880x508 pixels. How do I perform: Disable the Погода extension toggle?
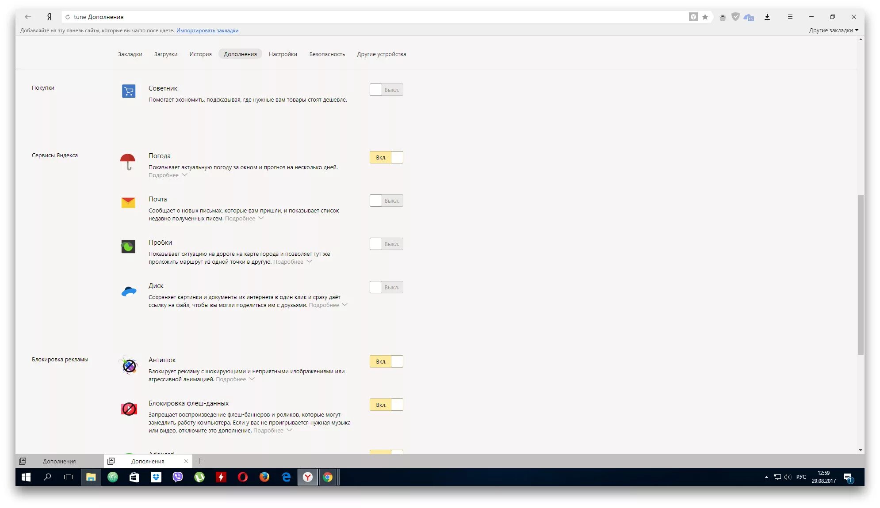[x=386, y=157]
